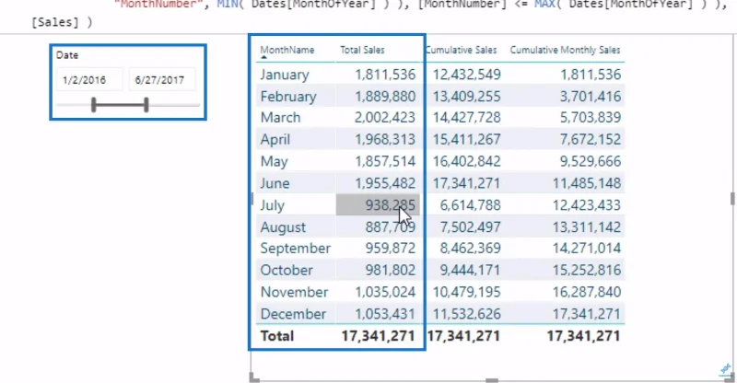Screen dimensions: 737x383
Task: Select the May row label
Action: click(274, 162)
